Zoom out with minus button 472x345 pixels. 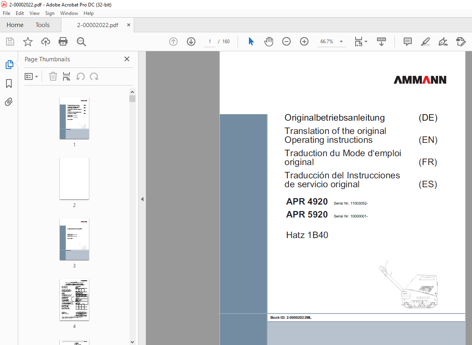286,42
